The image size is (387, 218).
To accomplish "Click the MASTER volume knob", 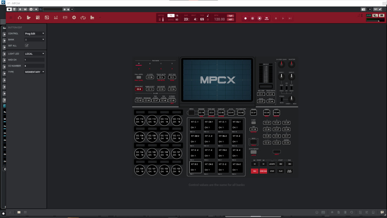I will (x=291, y=65).
